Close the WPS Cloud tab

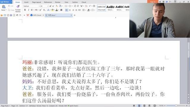[x=43, y=15]
